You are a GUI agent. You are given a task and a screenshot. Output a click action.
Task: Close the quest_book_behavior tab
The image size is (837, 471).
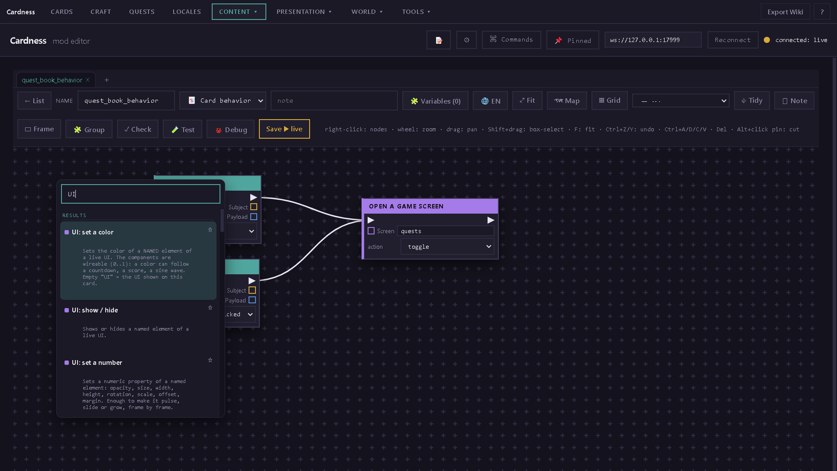tap(88, 80)
